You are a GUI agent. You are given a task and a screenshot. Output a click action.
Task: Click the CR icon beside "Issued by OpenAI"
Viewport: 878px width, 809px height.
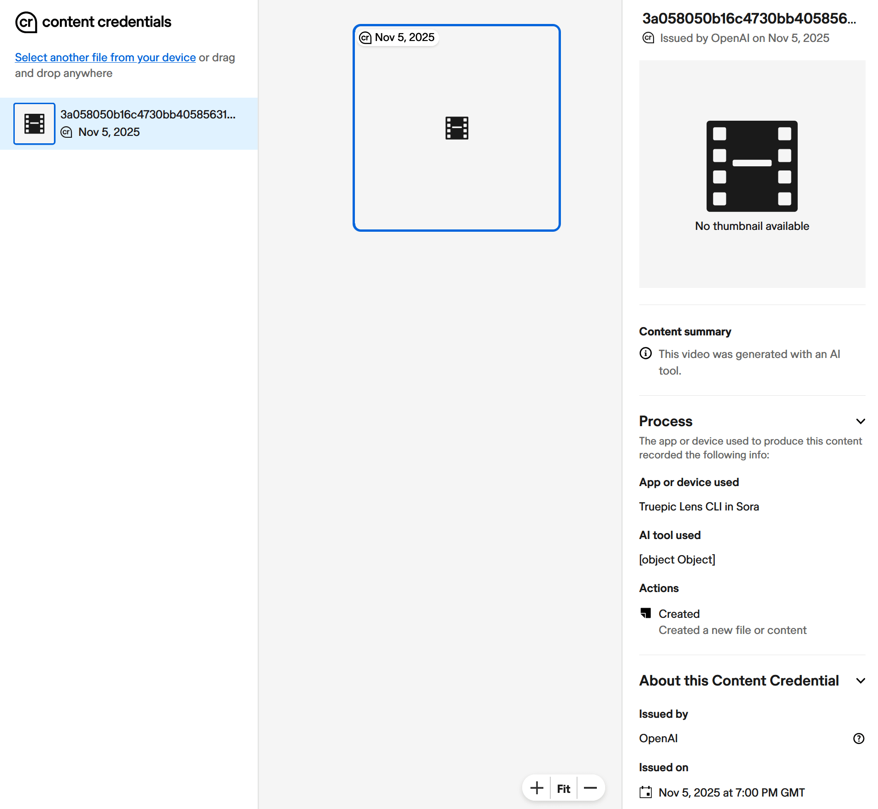(x=648, y=38)
